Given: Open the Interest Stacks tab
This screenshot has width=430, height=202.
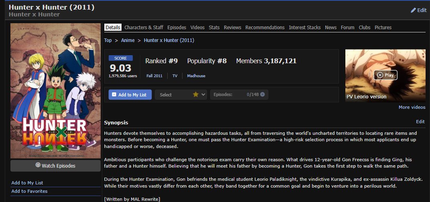Looking at the screenshot, I should click(305, 27).
